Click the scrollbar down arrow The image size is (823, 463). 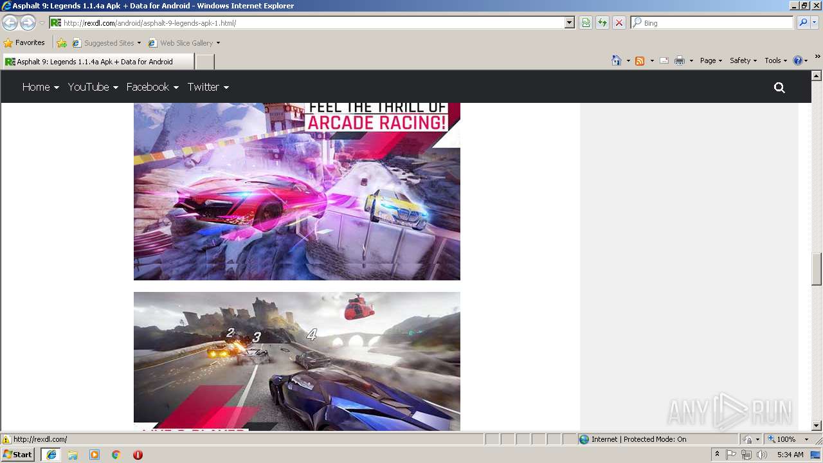(x=817, y=426)
